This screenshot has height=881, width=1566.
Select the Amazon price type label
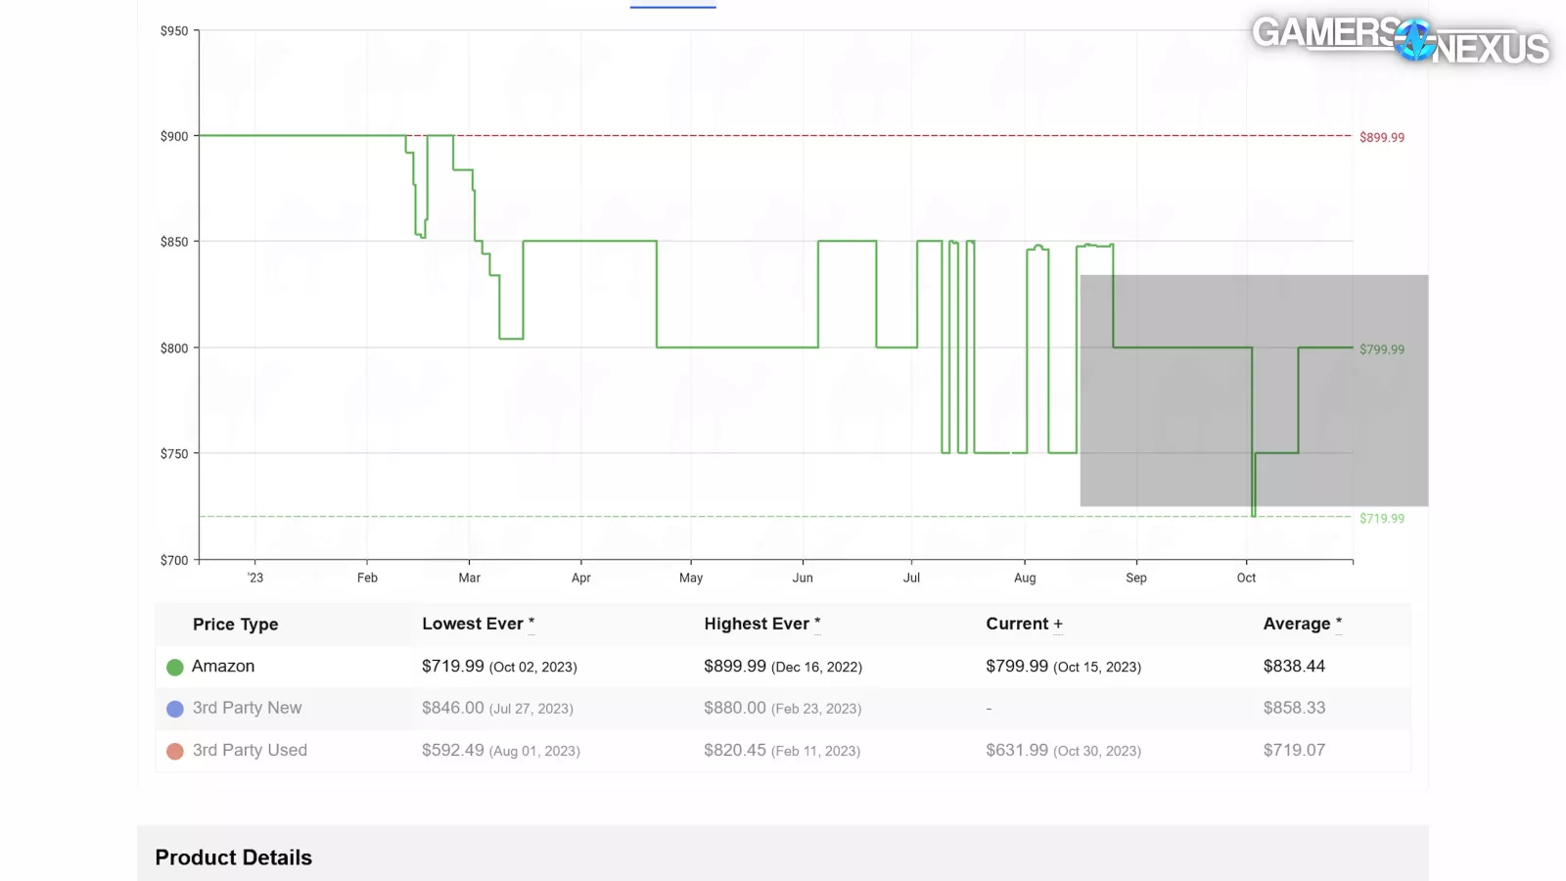pyautogui.click(x=223, y=667)
